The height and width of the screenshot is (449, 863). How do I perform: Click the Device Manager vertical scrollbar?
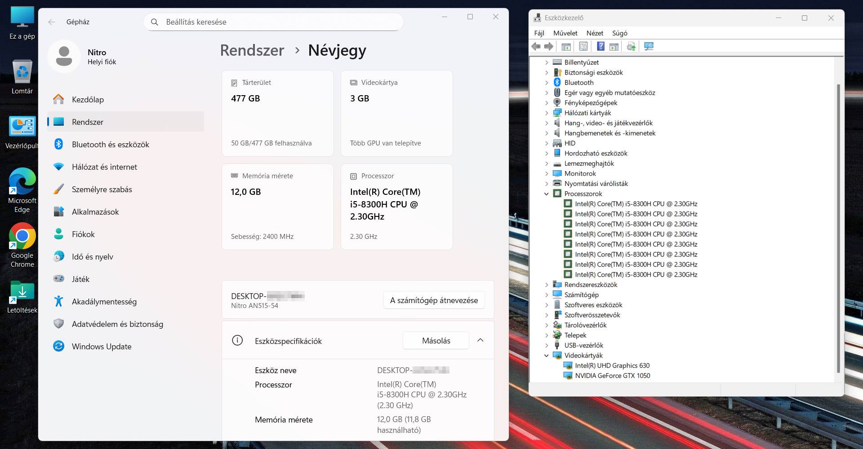(838, 228)
